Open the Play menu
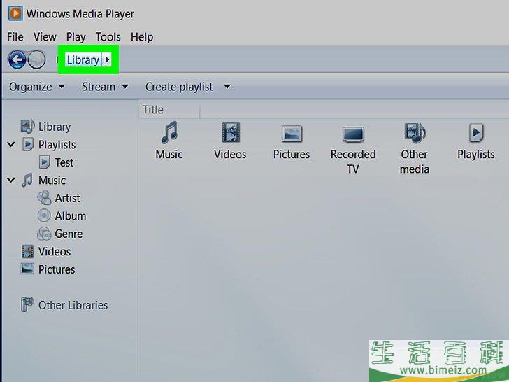Viewport: 509px width, 382px height. point(76,37)
